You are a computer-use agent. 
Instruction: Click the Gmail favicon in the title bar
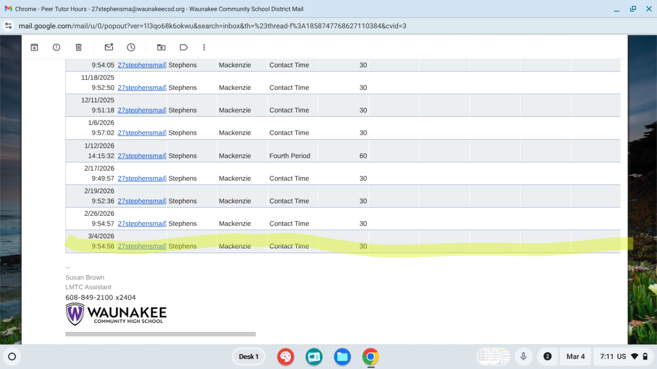tap(8, 9)
